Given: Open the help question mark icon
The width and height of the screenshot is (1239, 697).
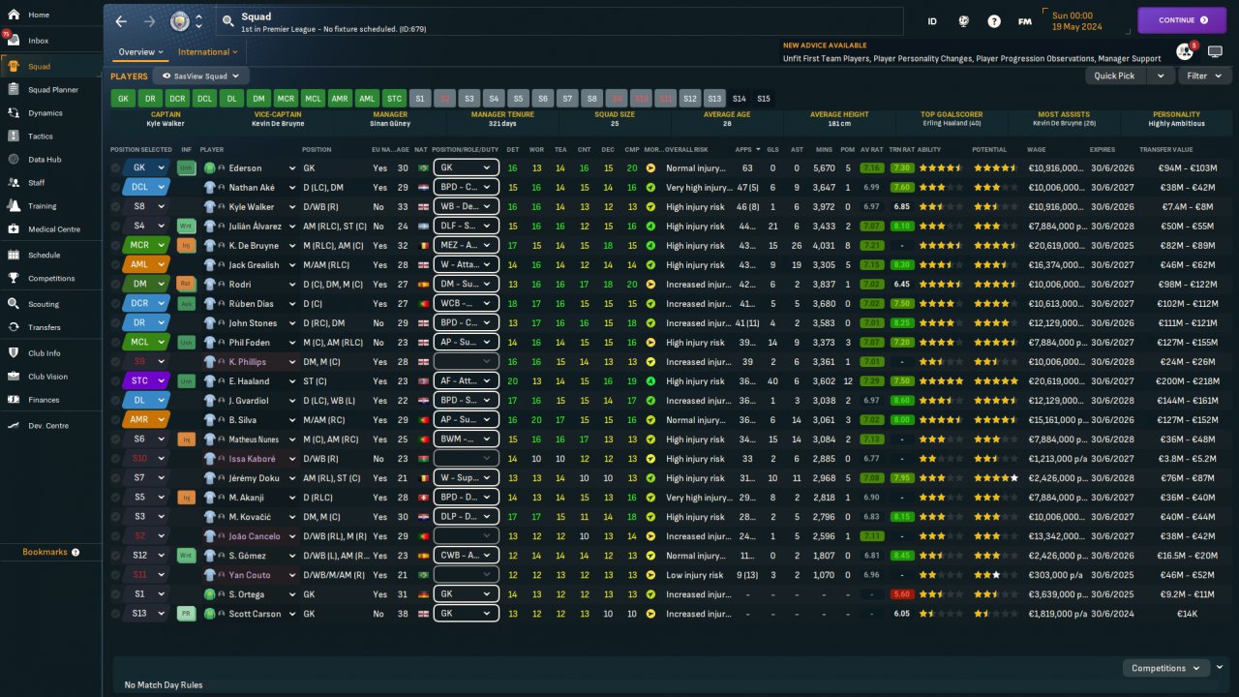Looking at the screenshot, I should (994, 20).
